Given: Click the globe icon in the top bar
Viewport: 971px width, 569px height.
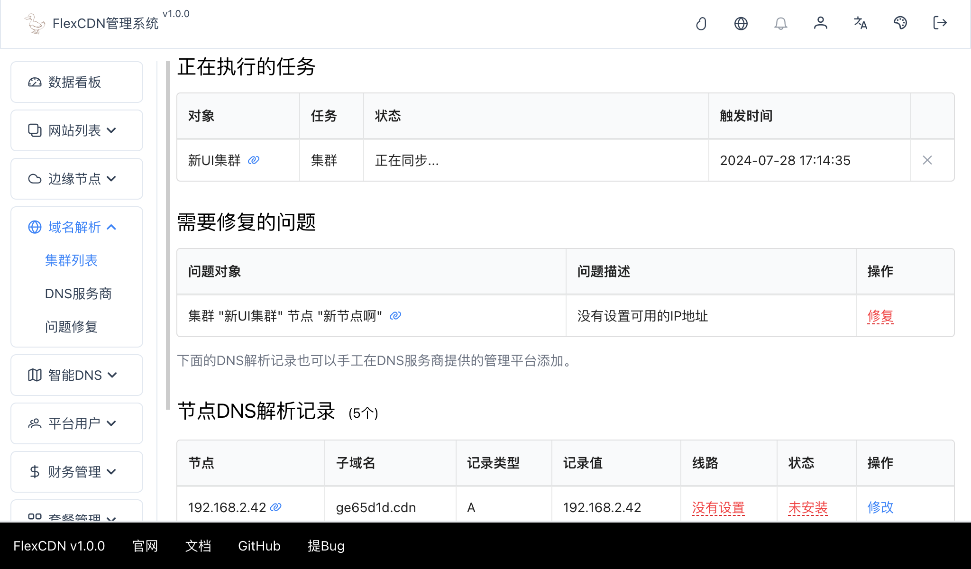Looking at the screenshot, I should tap(741, 23).
